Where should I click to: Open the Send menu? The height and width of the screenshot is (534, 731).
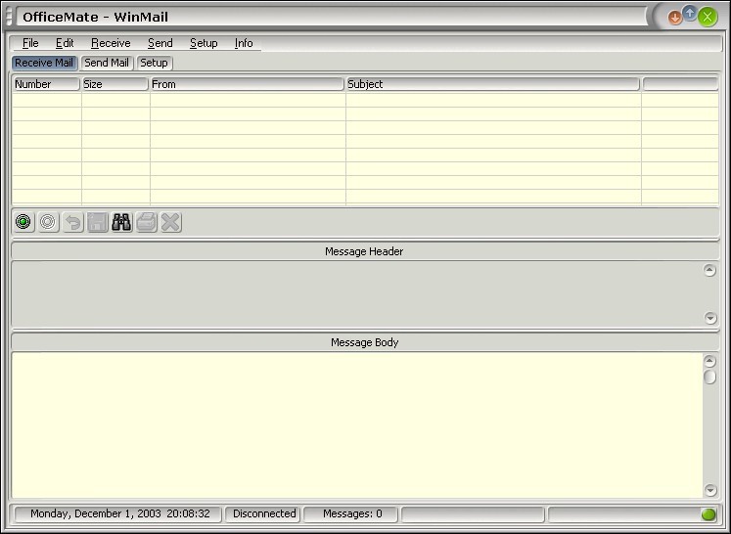click(x=160, y=43)
